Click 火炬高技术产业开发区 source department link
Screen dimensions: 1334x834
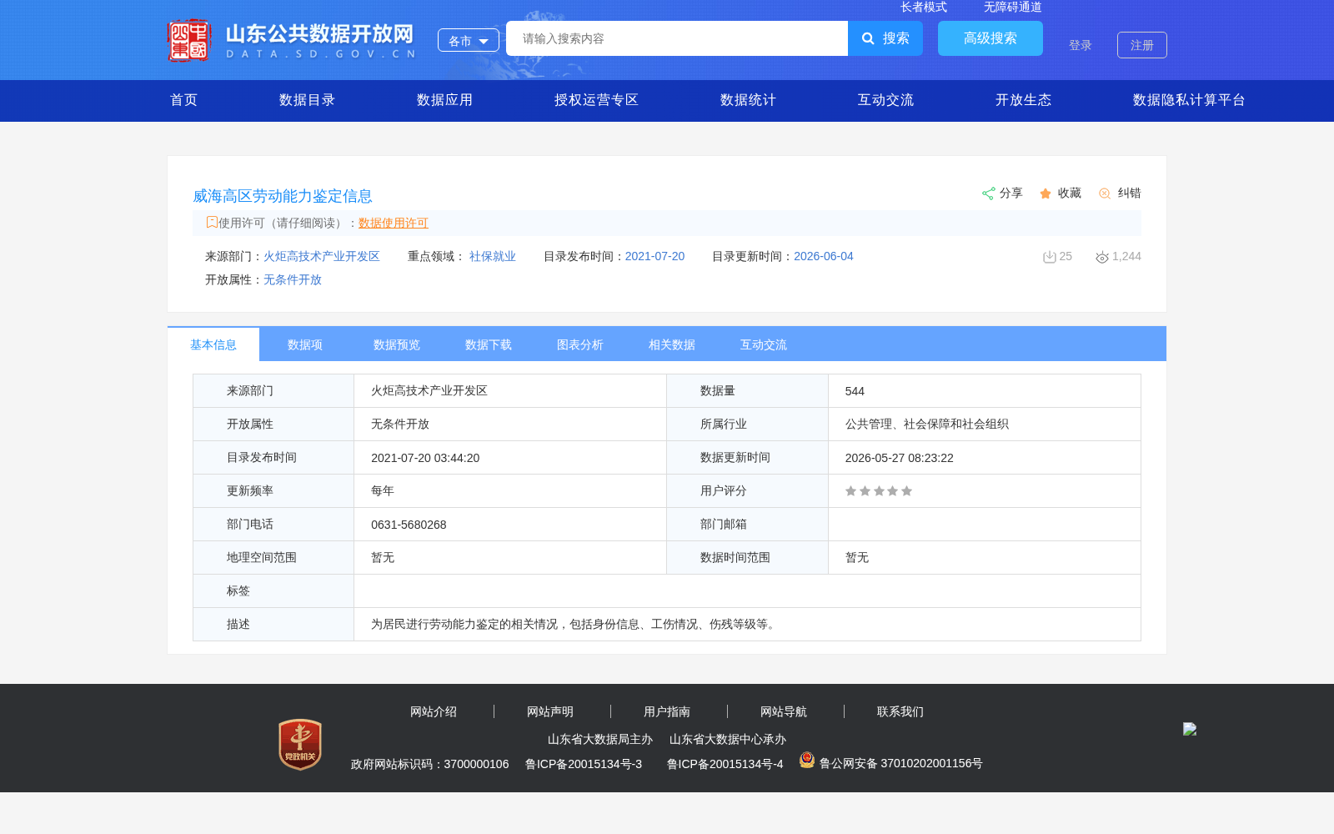[322, 256]
